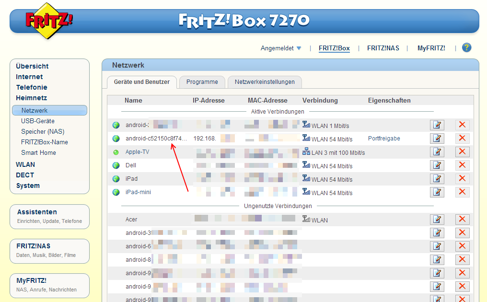The width and height of the screenshot is (487, 302).
Task: Click the globe icon beside android-c52150c8f74
Action: 116,139
